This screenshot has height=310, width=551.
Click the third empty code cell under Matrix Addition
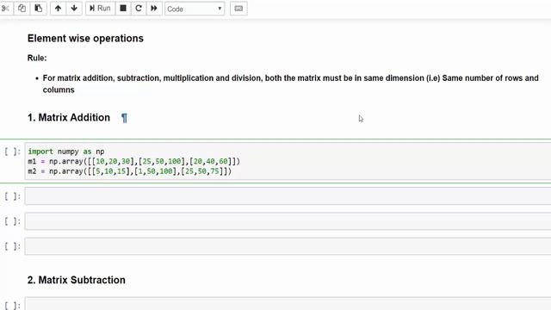coord(288,246)
